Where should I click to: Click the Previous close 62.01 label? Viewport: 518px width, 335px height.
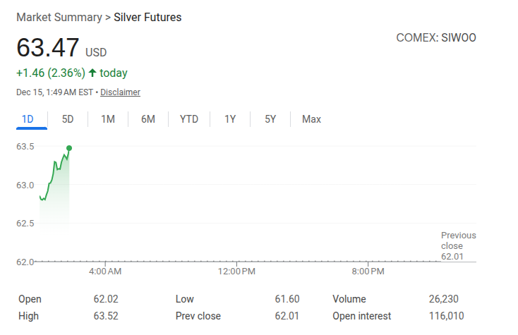[458, 245]
